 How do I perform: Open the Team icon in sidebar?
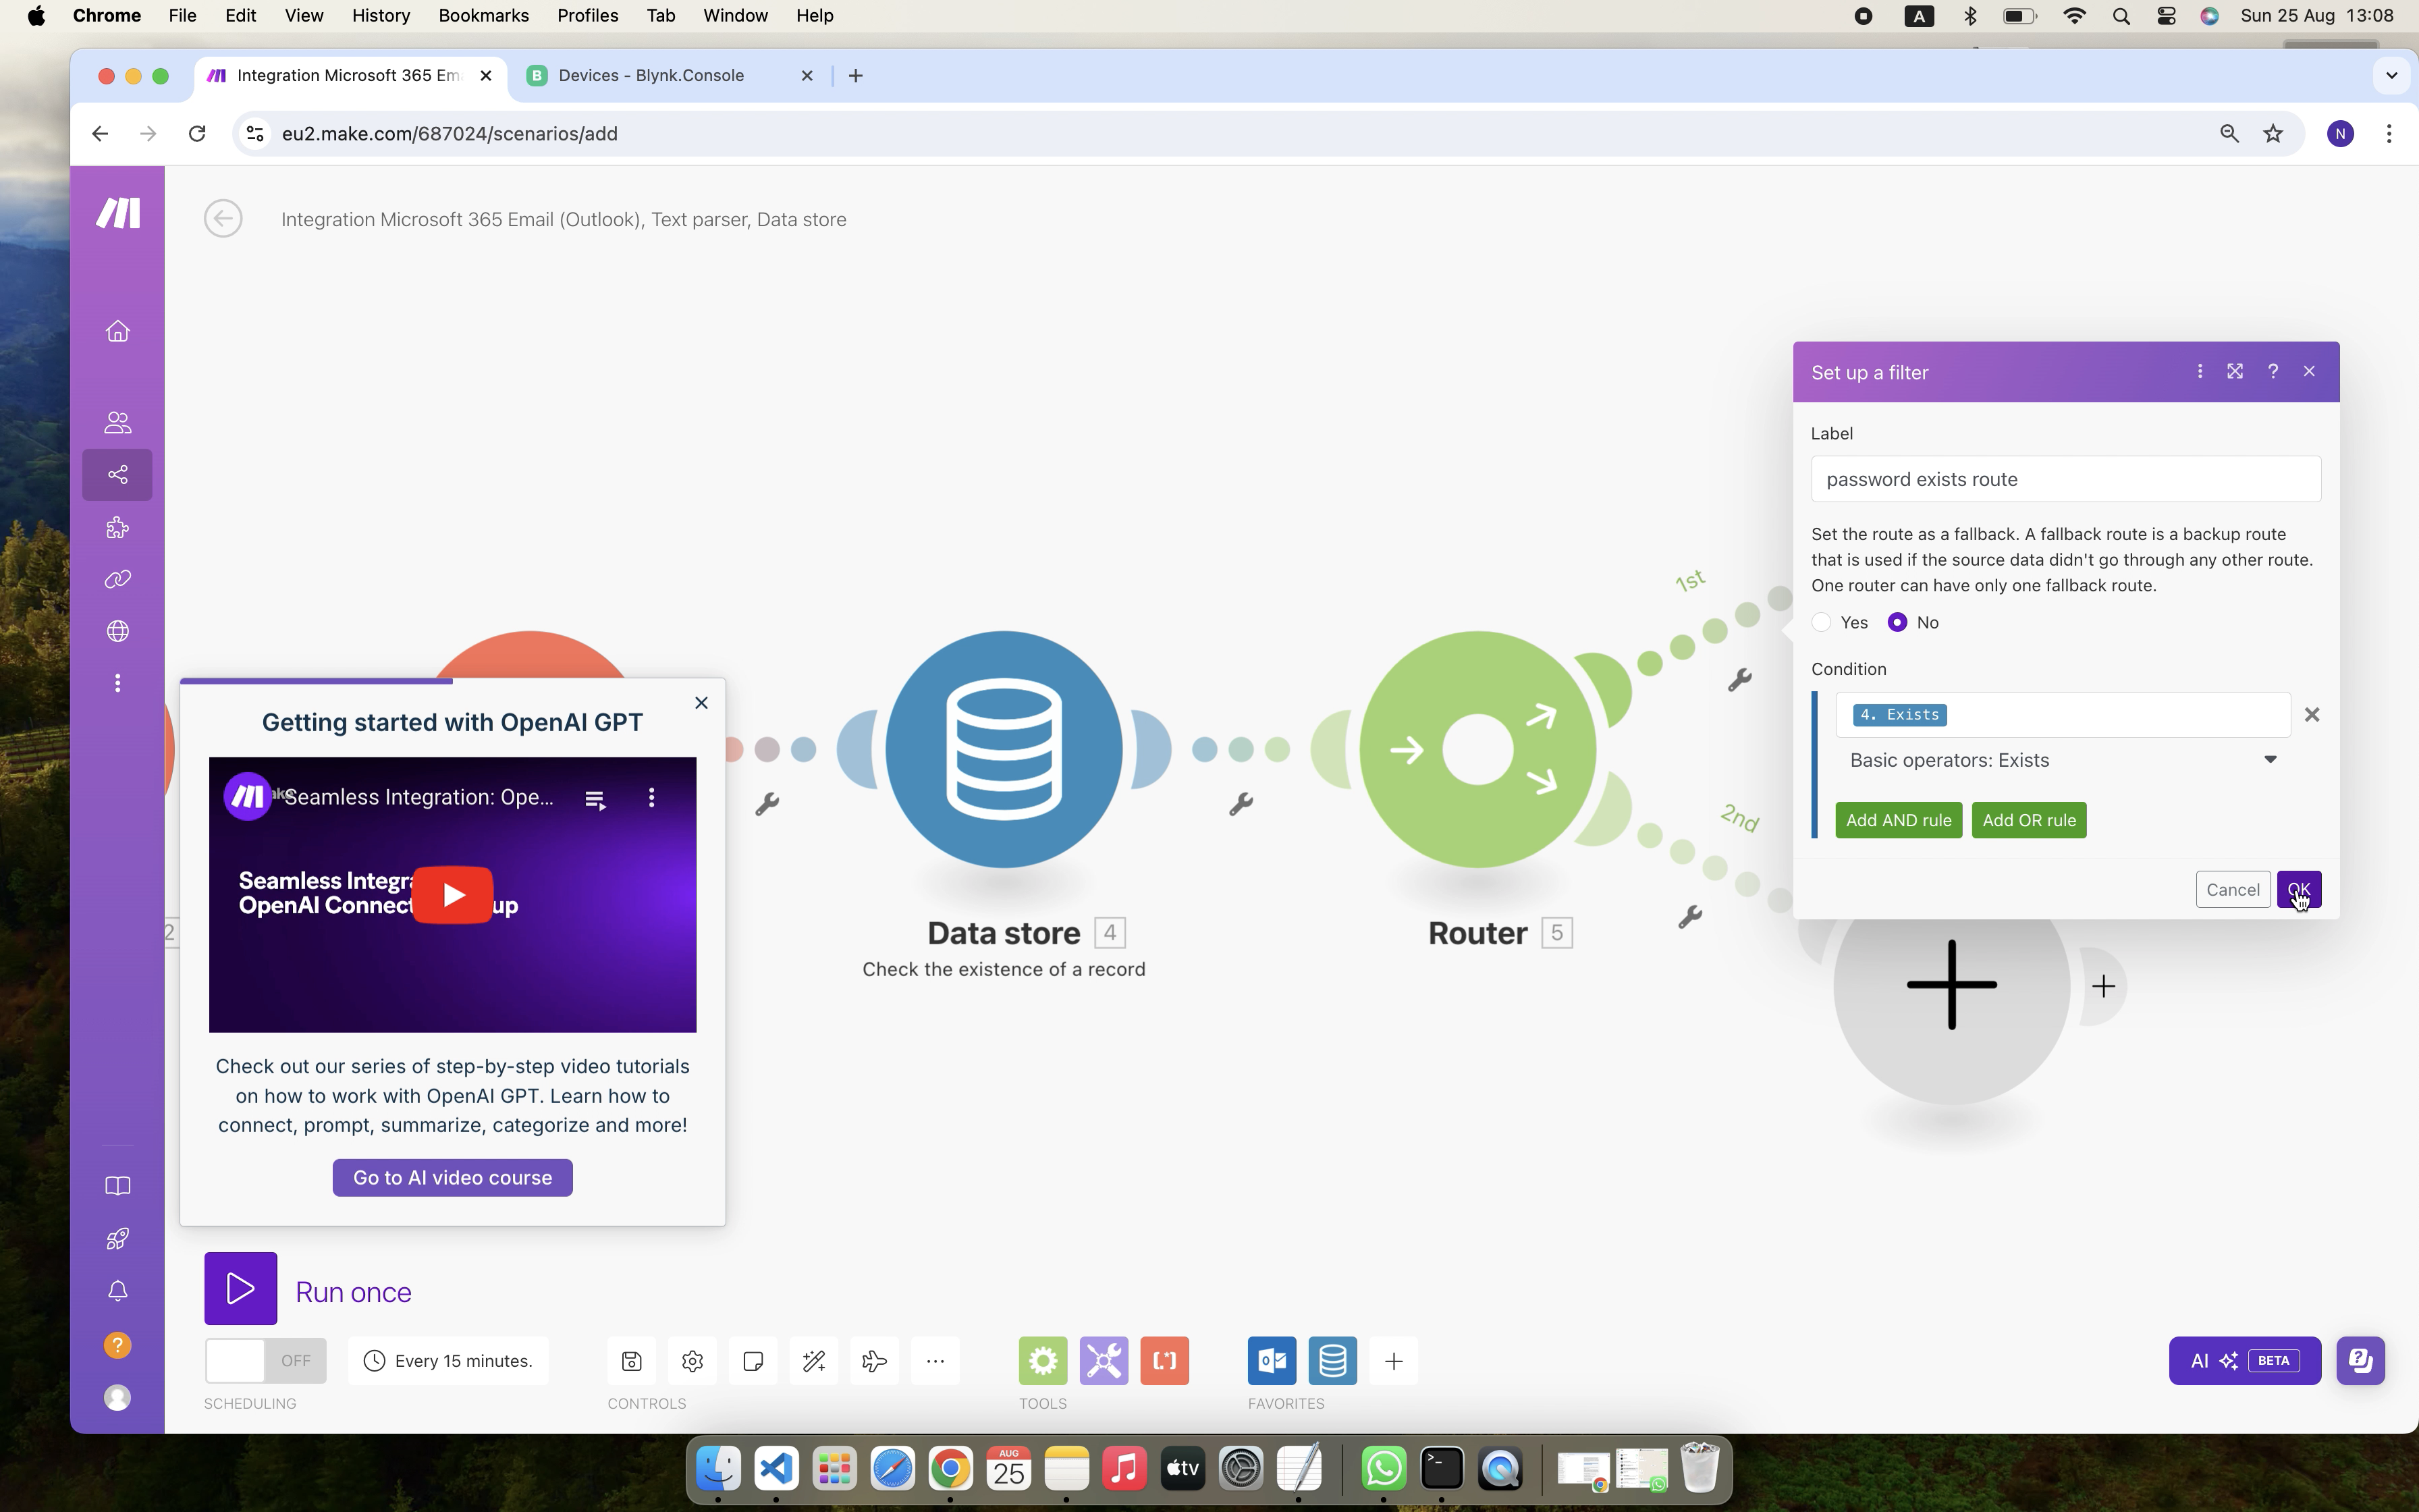(x=118, y=422)
